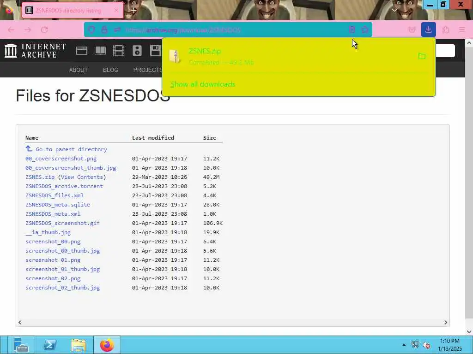The width and height of the screenshot is (473, 354).
Task: Go to parent directory link
Action: click(x=71, y=149)
